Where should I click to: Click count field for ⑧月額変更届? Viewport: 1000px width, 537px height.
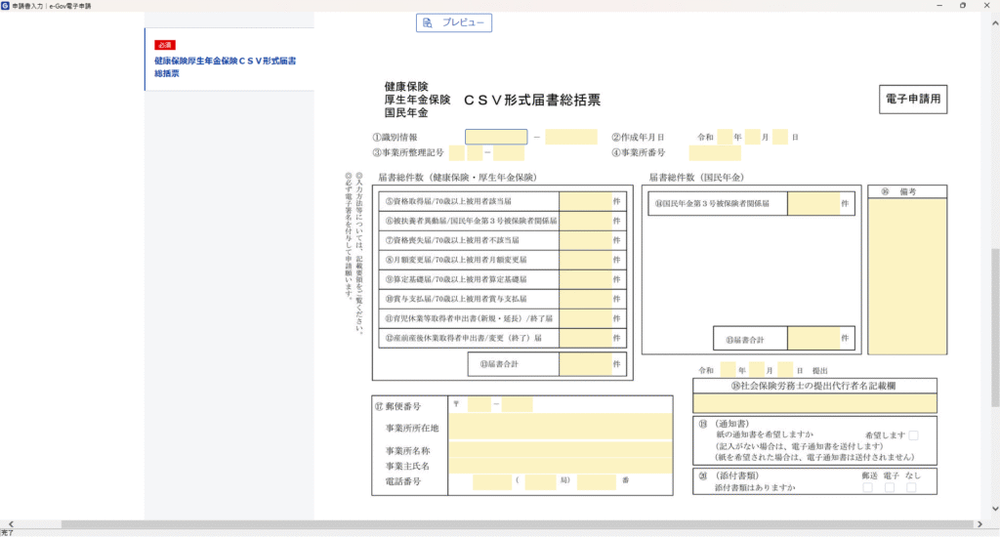coord(586,260)
